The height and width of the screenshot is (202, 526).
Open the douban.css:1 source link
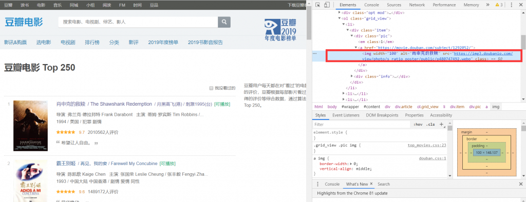click(433, 158)
